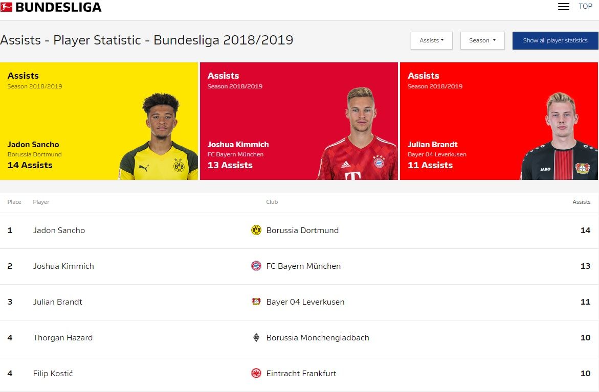Open Filip Kostić's player page
Viewport: 599px width, 392px height.
[x=53, y=374]
